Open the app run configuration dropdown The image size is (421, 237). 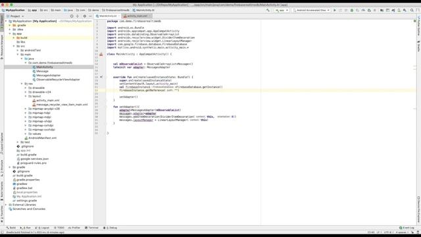(x=282, y=11)
